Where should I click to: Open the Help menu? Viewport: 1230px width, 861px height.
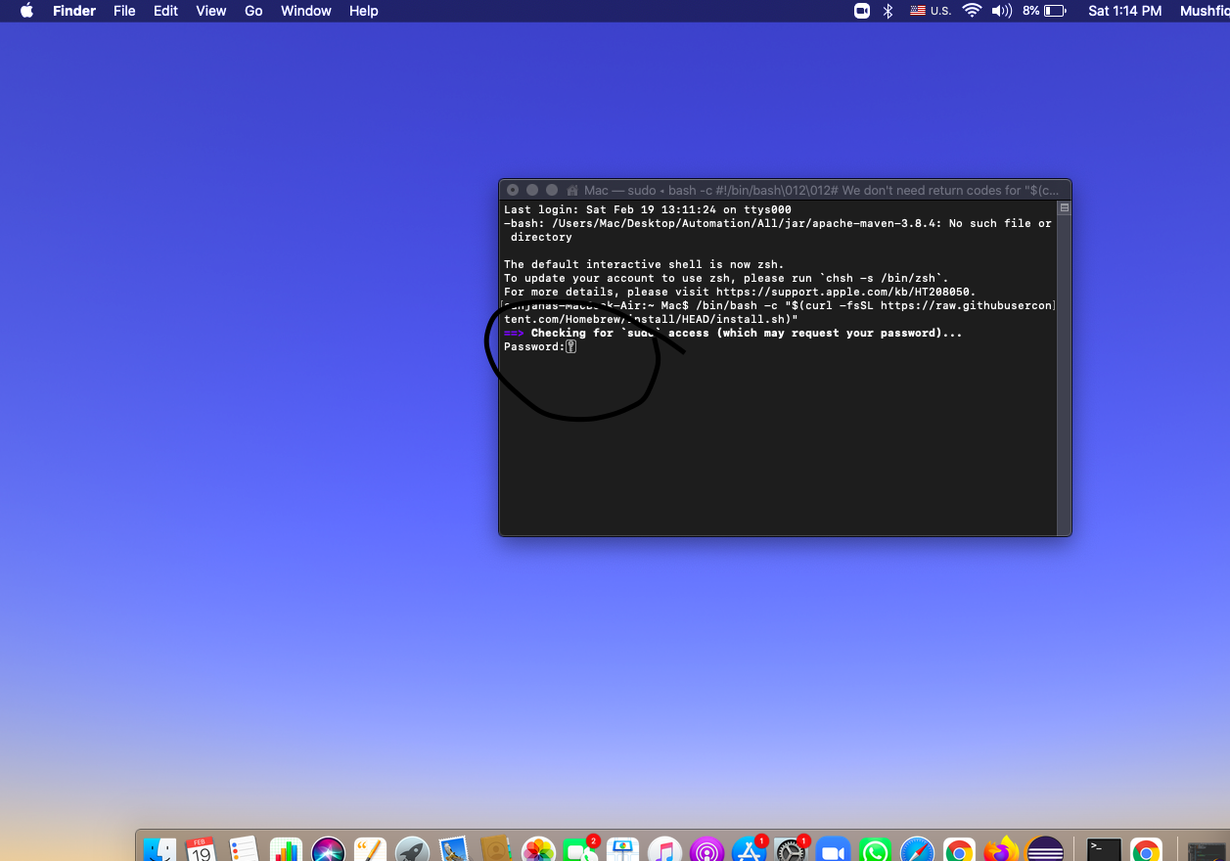(364, 11)
